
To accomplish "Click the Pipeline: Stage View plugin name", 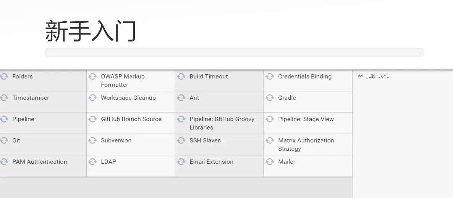I will (306, 119).
